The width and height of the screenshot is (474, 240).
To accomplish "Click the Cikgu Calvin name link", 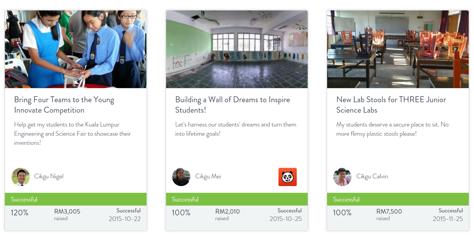I will [372, 176].
